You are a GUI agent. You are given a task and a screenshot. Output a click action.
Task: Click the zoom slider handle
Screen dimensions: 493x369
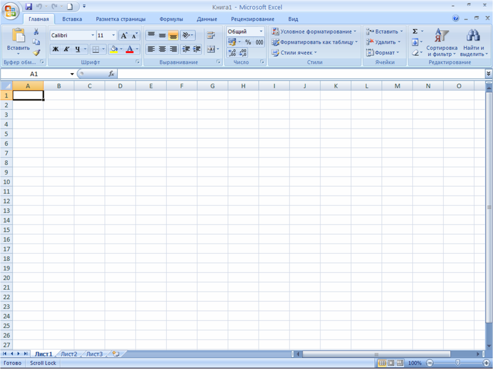click(x=458, y=363)
